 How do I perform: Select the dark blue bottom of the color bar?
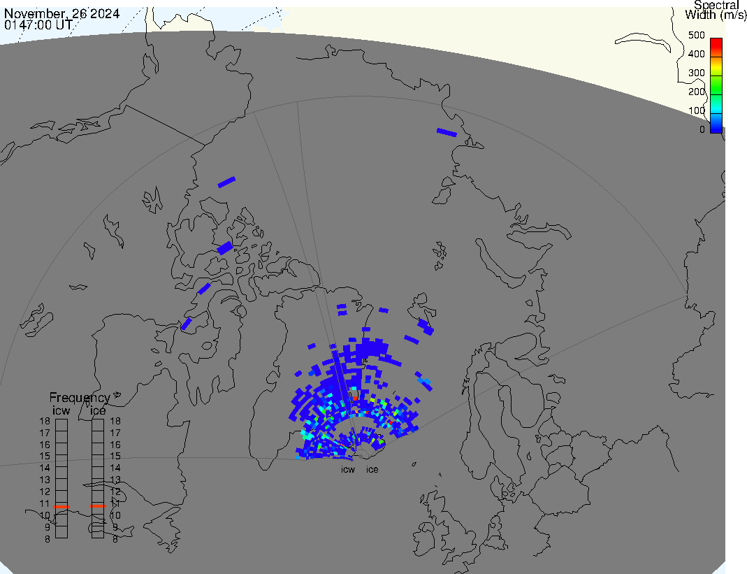pos(716,123)
